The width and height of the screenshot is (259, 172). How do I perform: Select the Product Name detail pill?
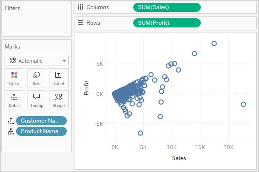click(41, 131)
